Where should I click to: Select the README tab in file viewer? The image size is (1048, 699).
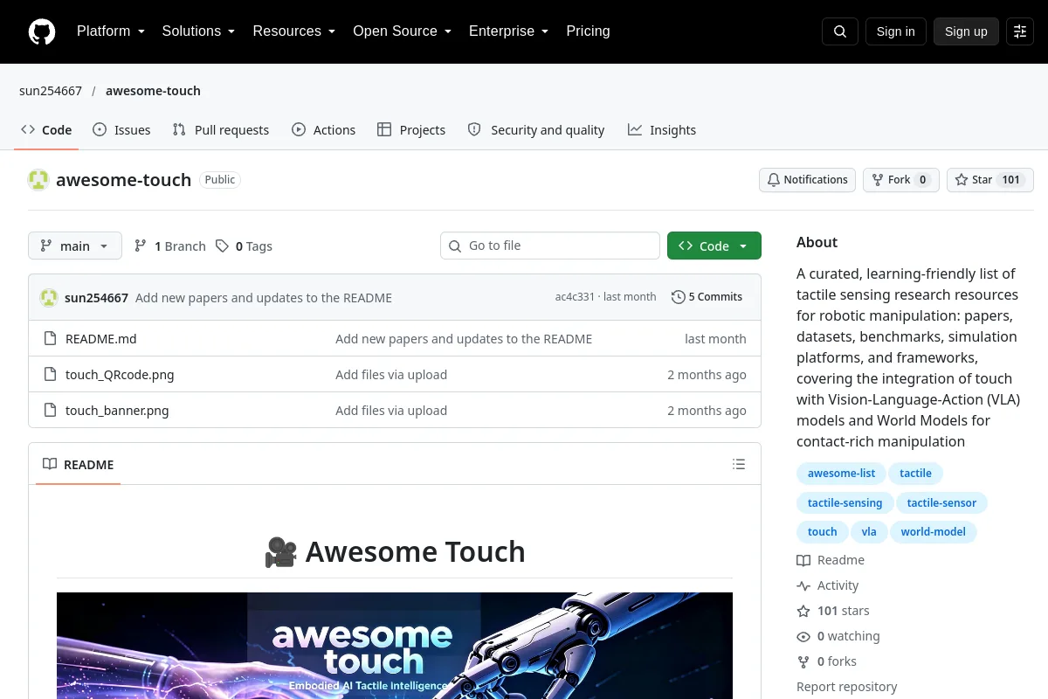point(79,465)
